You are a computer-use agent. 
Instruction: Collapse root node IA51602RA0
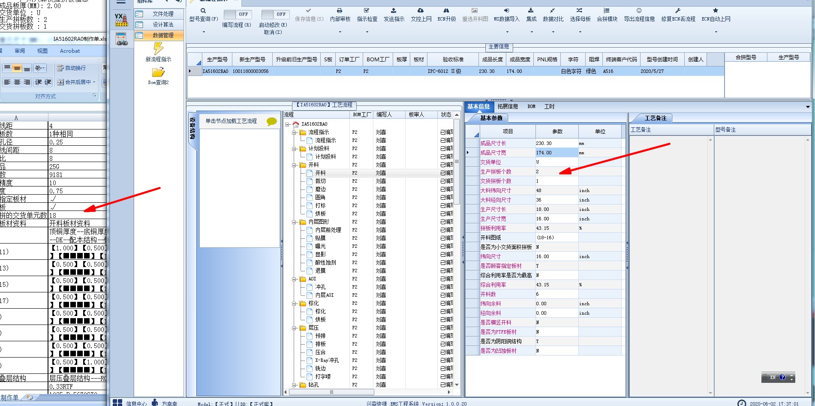pyautogui.click(x=287, y=124)
